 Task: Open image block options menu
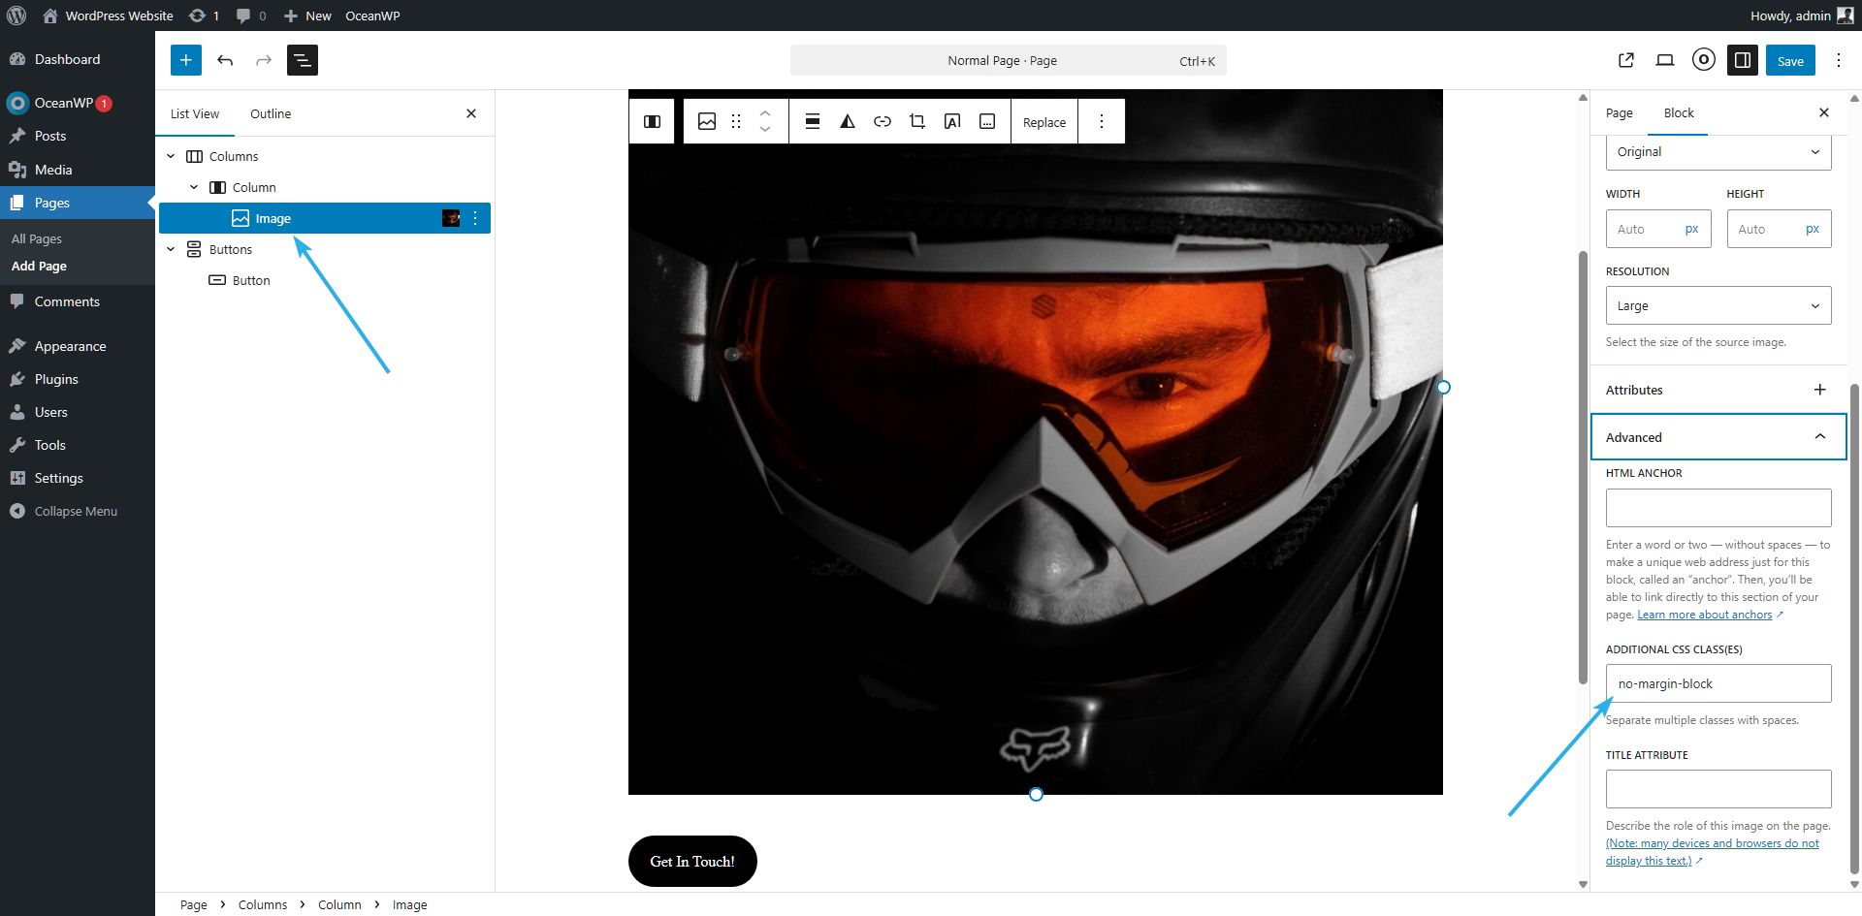[x=1102, y=121]
